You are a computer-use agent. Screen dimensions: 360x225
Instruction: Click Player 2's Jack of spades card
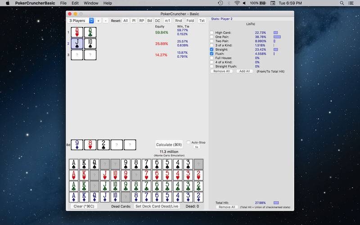pyautogui.click(x=77, y=44)
